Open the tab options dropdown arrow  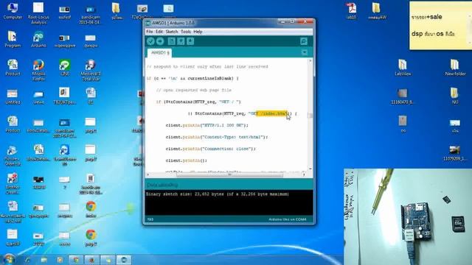pos(305,52)
